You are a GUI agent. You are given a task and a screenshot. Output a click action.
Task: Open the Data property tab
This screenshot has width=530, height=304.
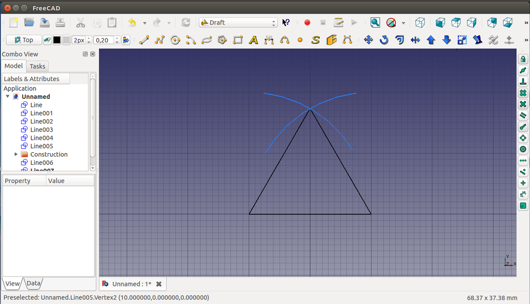pyautogui.click(x=34, y=283)
